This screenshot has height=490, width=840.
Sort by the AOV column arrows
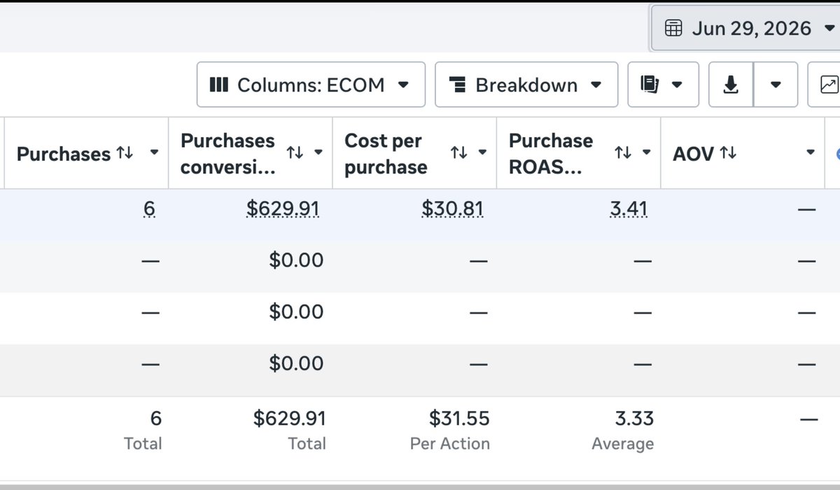tap(728, 152)
